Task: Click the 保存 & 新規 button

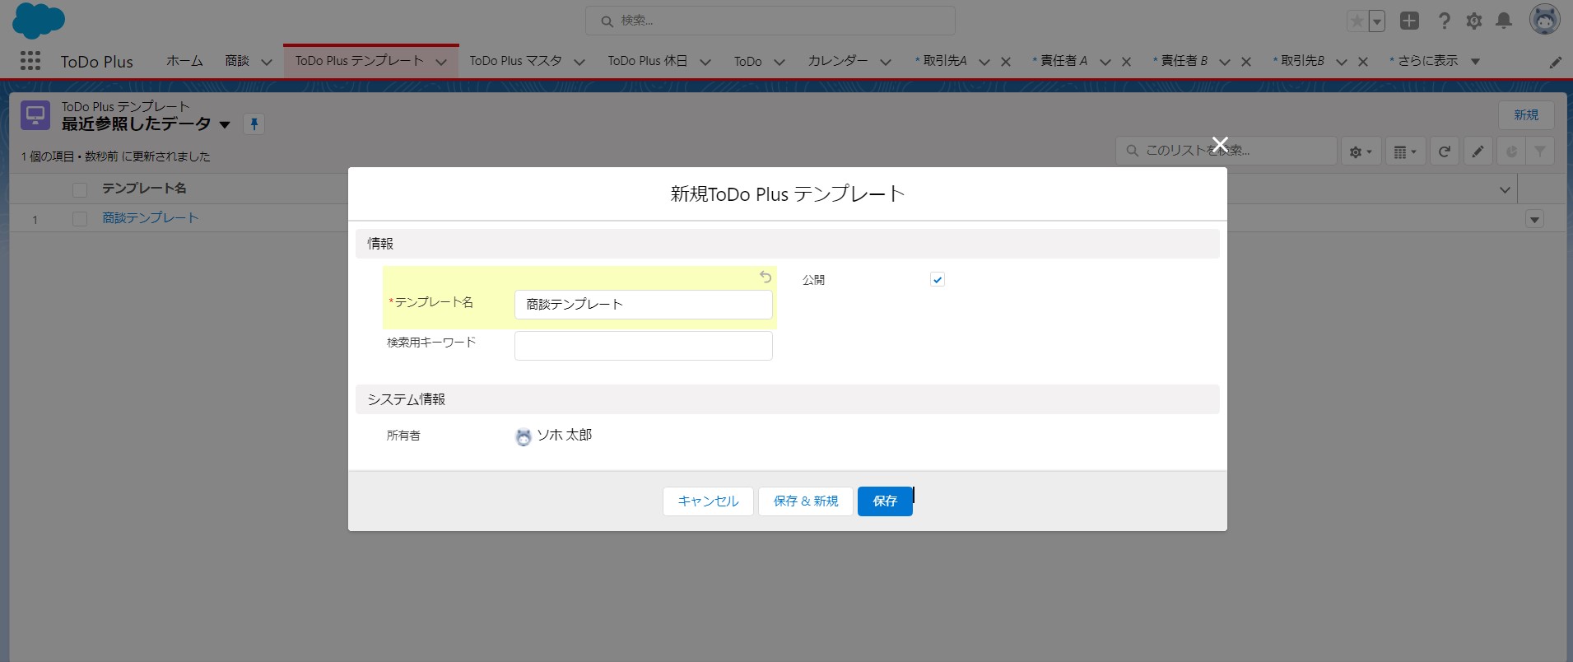Action: [806, 501]
